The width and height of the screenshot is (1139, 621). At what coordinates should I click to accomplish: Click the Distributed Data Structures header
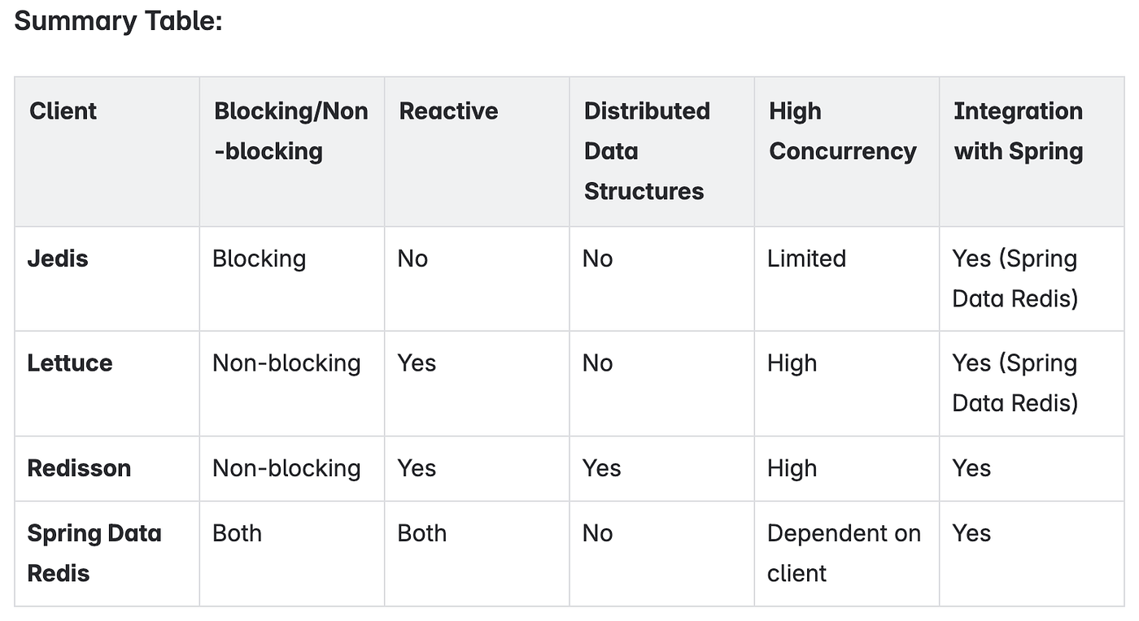click(646, 150)
